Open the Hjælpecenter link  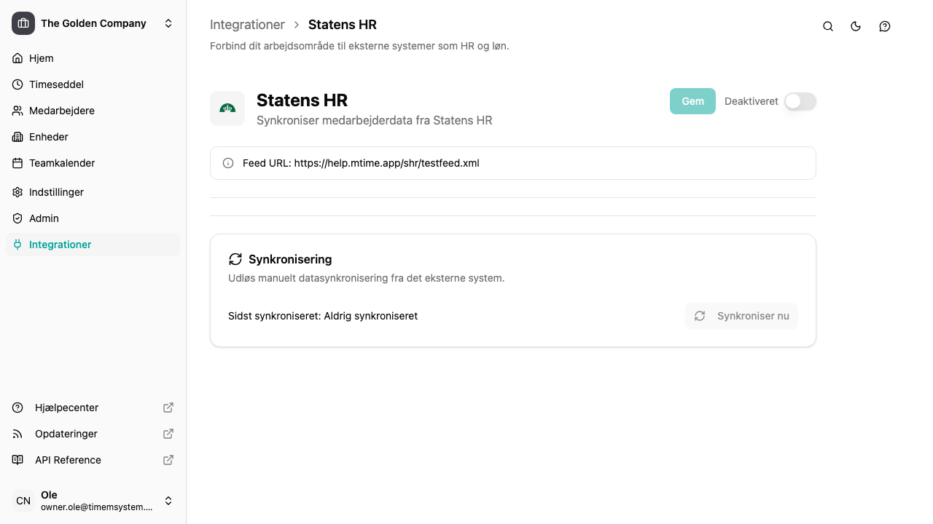(93, 408)
